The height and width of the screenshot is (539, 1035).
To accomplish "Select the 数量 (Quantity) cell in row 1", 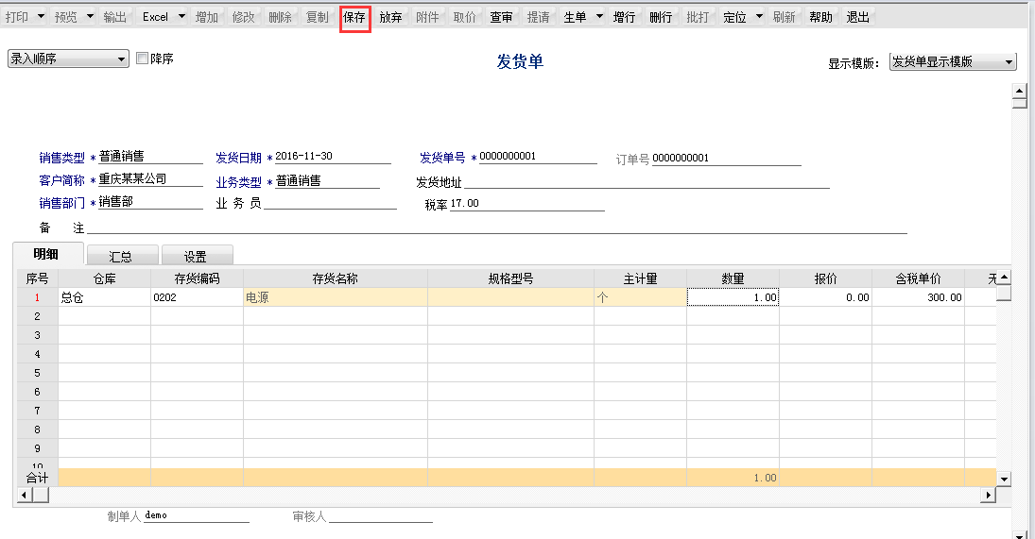I will (x=733, y=297).
